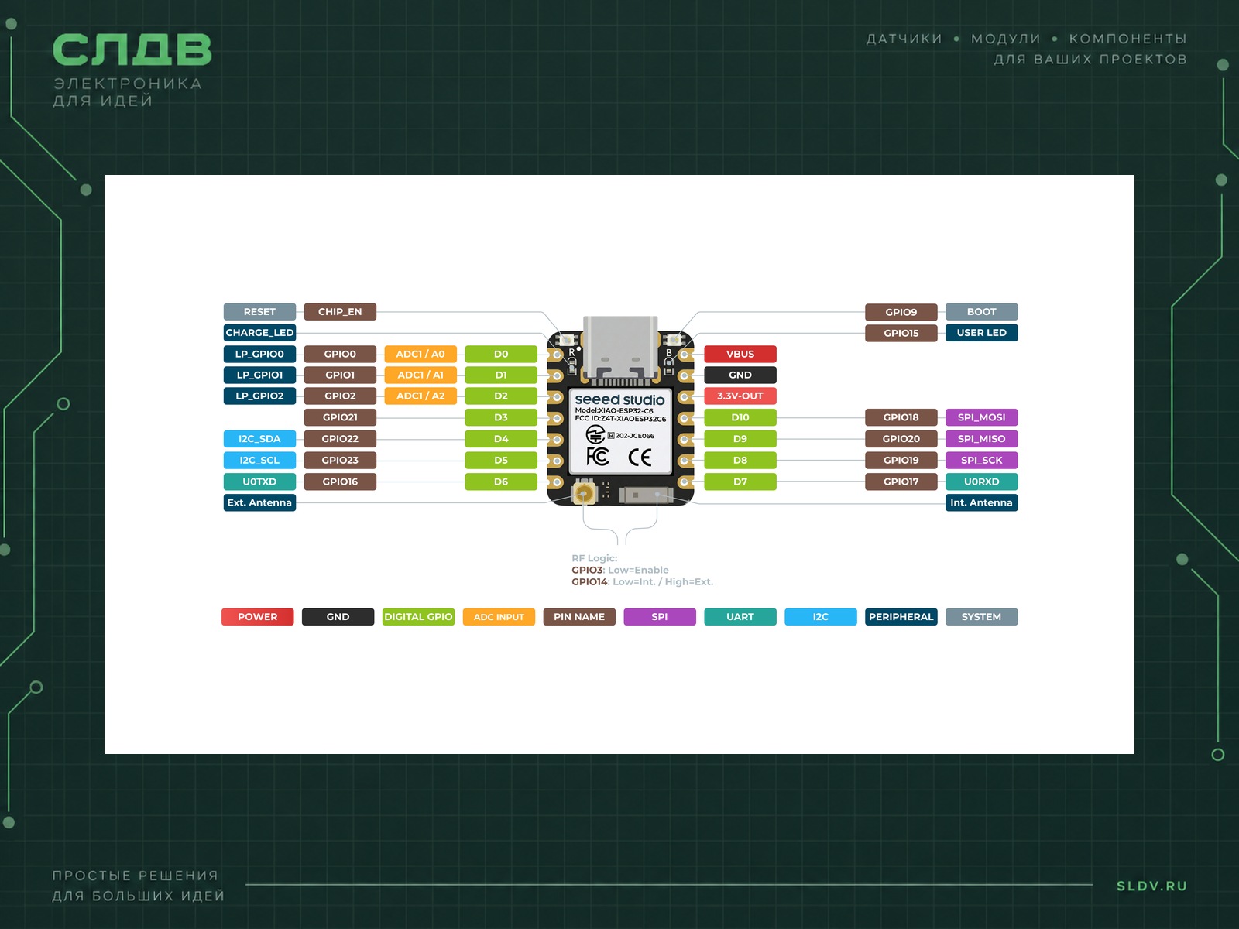
Task: Click the seeed studio logo on the chip
Action: coord(619,399)
